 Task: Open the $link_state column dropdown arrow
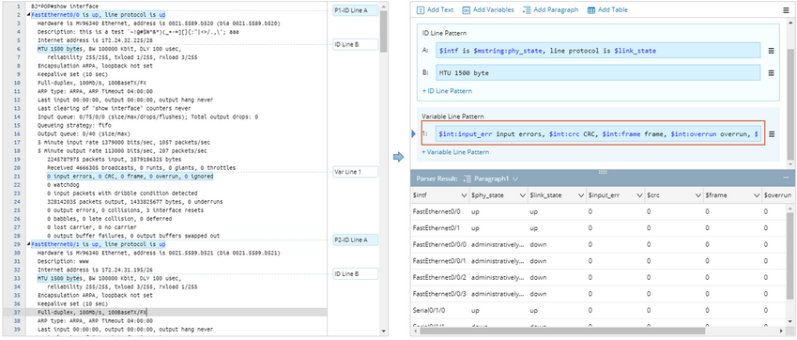580,195
